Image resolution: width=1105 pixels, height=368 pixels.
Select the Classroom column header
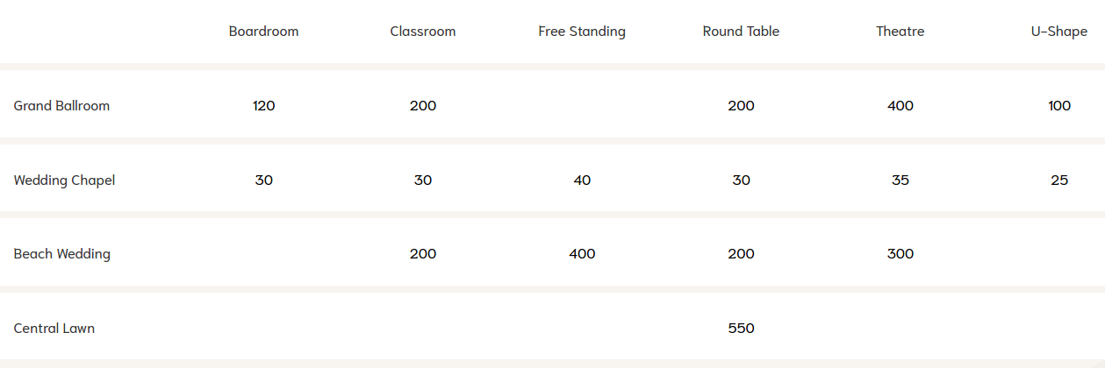point(423,32)
